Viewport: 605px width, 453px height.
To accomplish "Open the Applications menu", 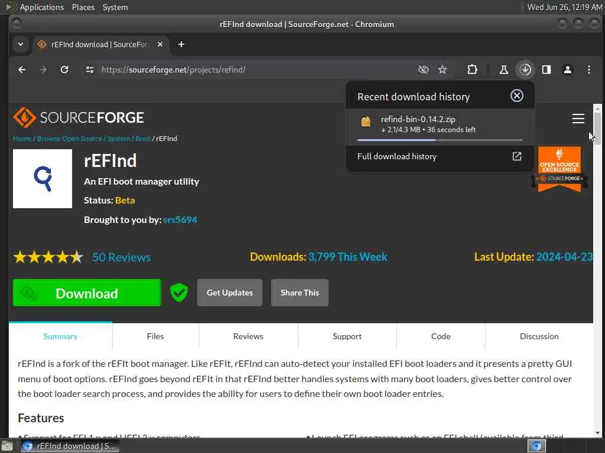I will (x=42, y=7).
